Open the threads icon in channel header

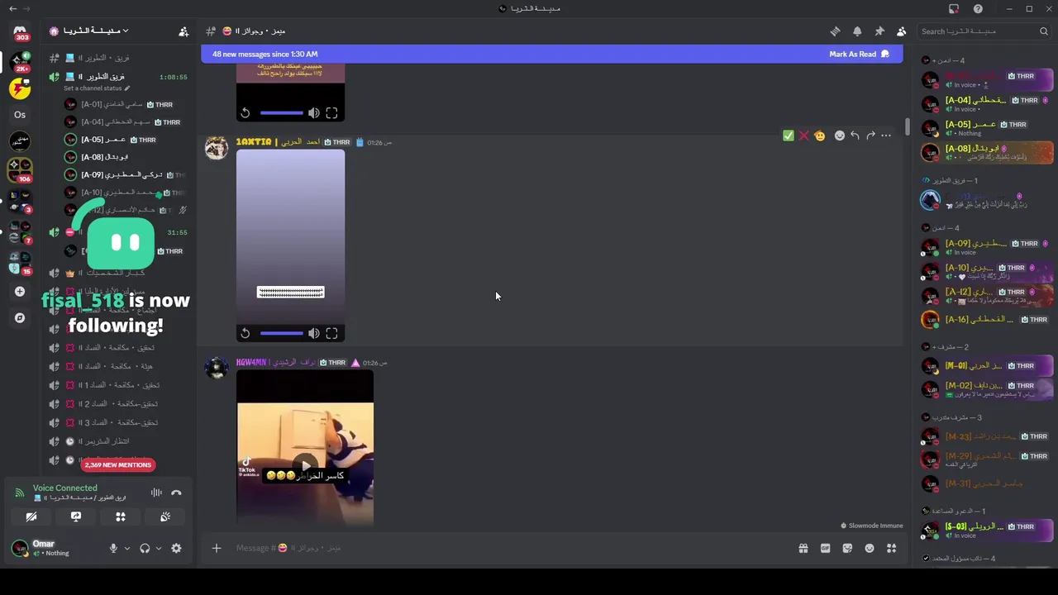click(835, 31)
